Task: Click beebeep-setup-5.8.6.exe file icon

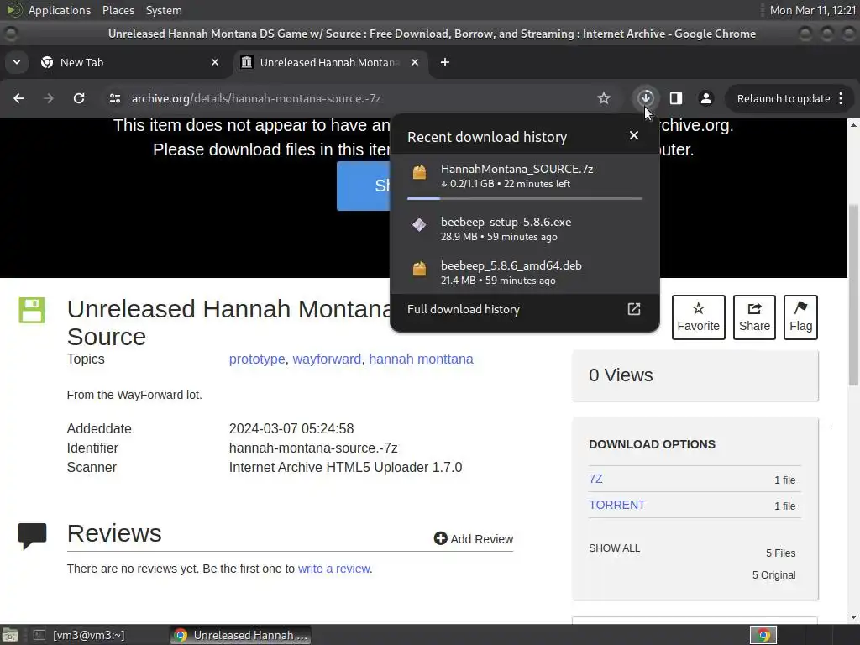Action: tap(419, 225)
